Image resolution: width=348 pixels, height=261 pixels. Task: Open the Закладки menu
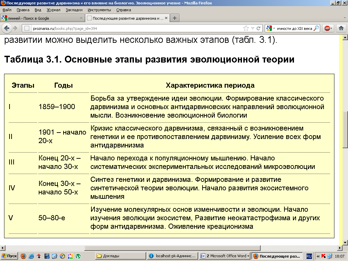pyautogui.click(x=74, y=10)
